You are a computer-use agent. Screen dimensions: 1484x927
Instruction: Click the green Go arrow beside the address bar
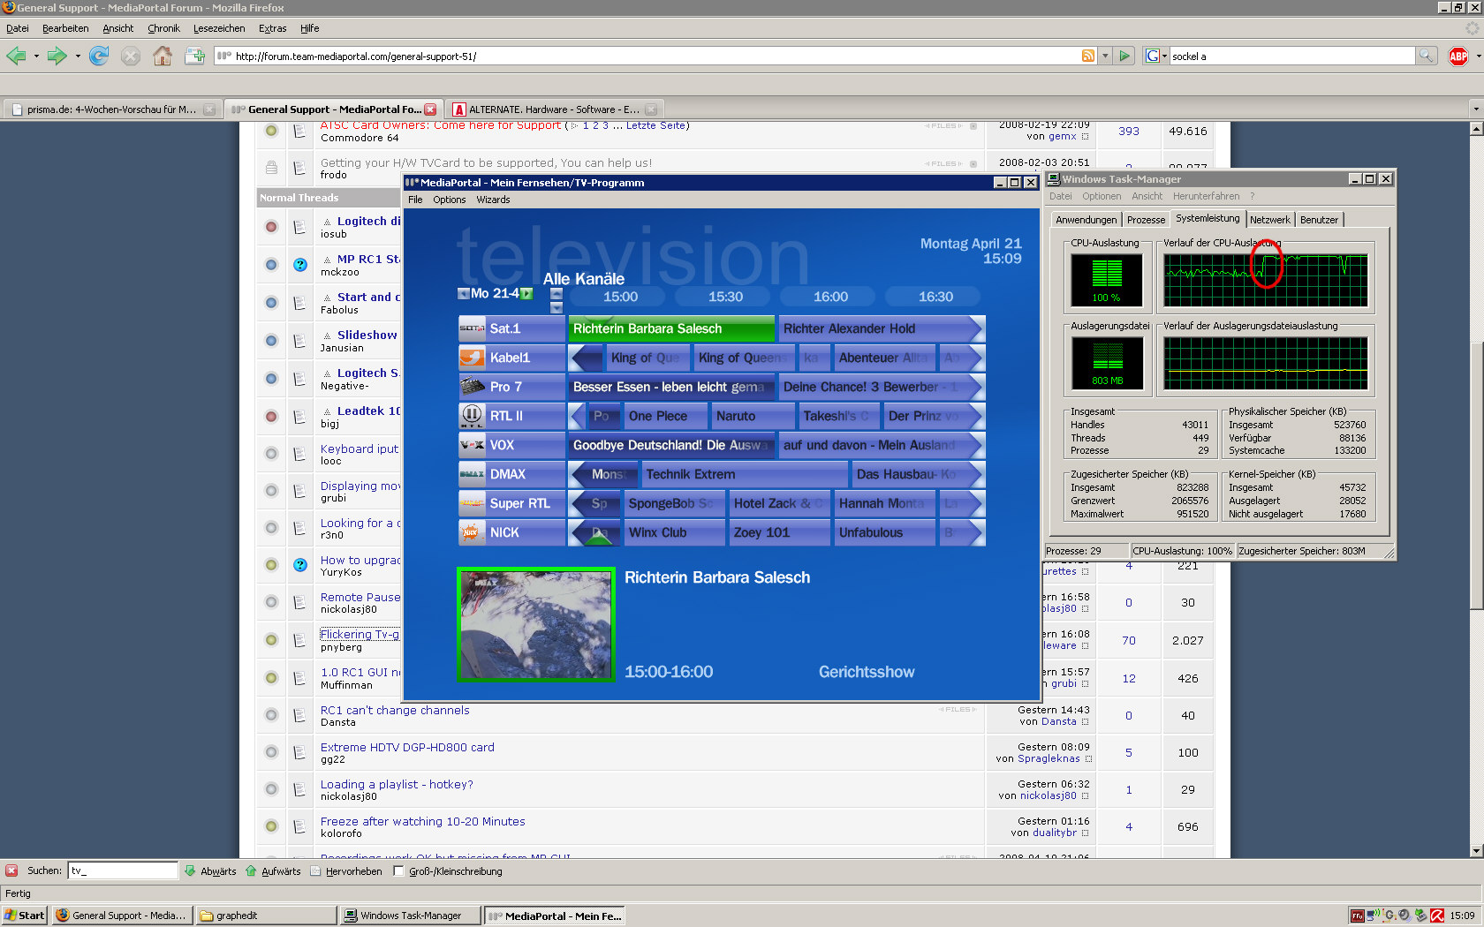coord(1124,56)
